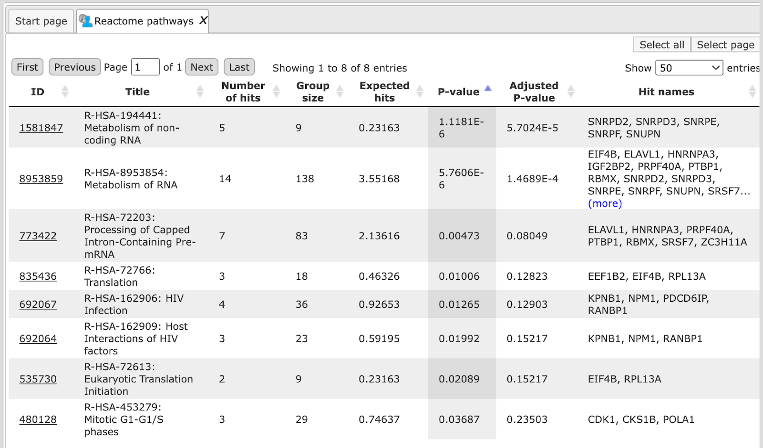Expand hit names via (more) link
This screenshot has width=763, height=448.
[605, 204]
